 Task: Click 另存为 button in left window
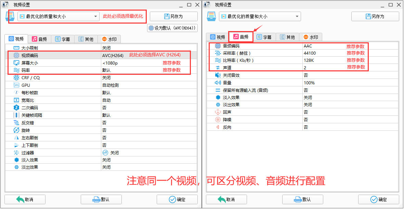(174, 16)
